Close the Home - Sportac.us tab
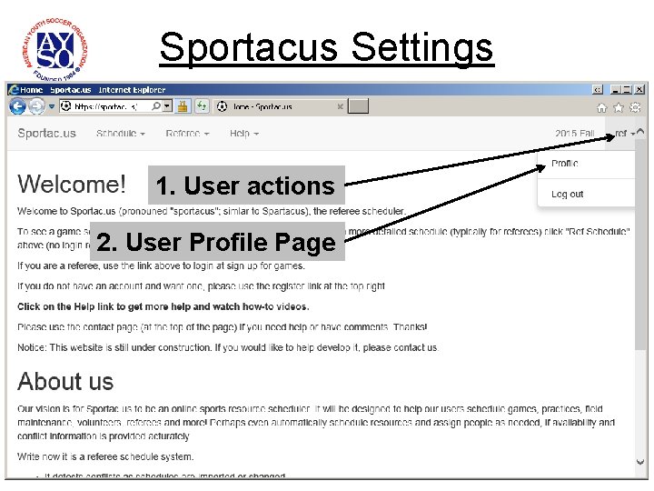The width and height of the screenshot is (654, 491). pos(341,107)
